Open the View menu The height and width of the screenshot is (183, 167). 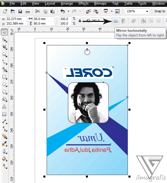pos(35,3)
